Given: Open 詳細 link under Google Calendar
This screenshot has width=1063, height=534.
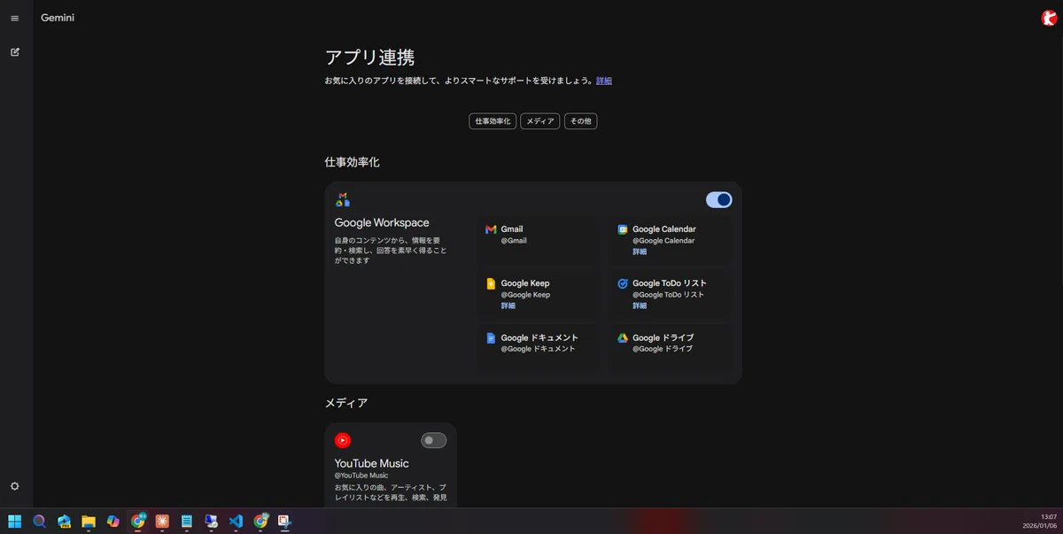Looking at the screenshot, I should [x=640, y=252].
